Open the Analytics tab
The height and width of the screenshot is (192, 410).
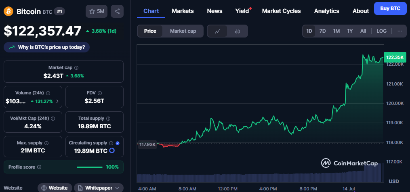point(327,11)
